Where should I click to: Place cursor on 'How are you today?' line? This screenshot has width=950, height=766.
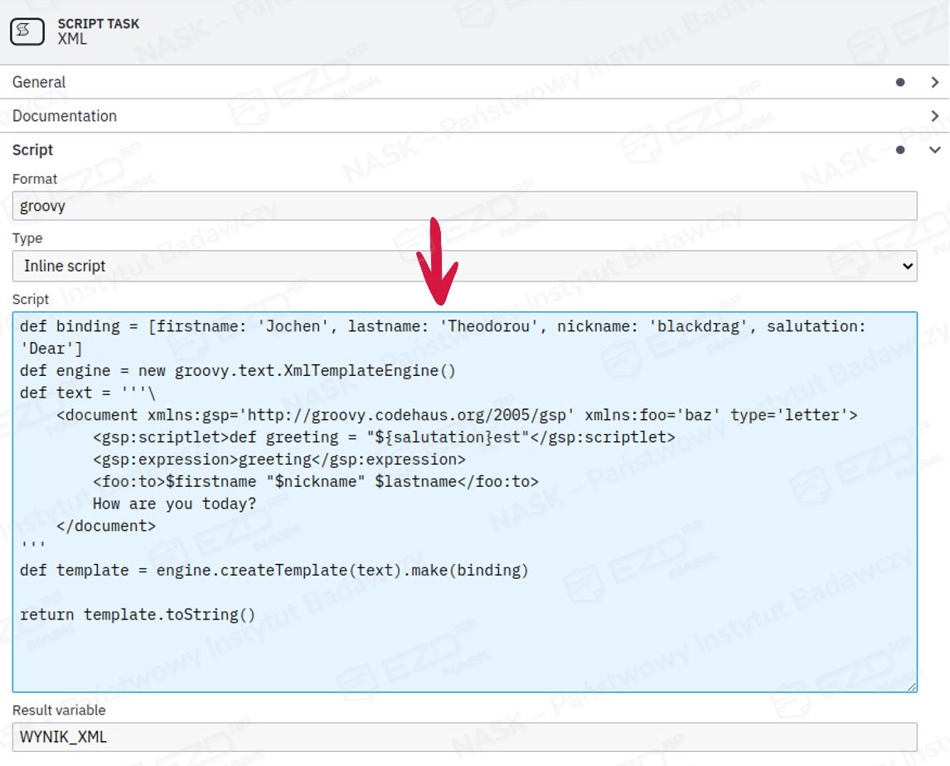(x=174, y=503)
